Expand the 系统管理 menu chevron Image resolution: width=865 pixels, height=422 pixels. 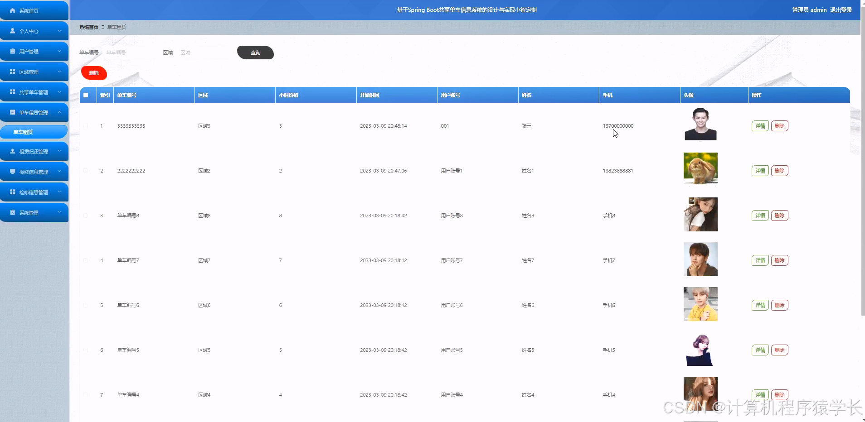[x=59, y=212]
